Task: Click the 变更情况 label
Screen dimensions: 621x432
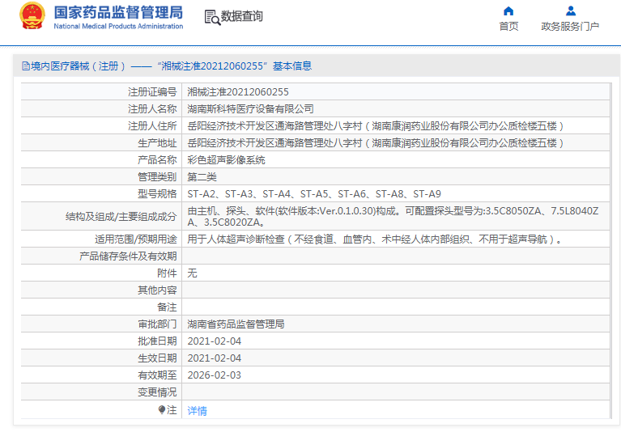Action: 157,392
